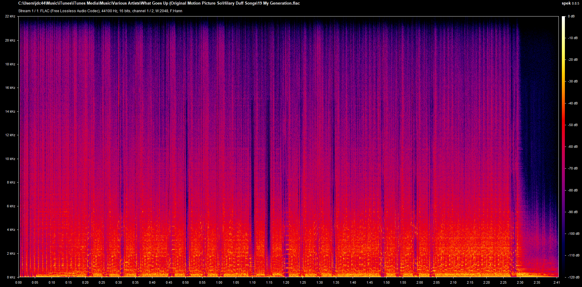Click the 2:00 time axis label
This screenshot has height=287, width=582.
420,282
